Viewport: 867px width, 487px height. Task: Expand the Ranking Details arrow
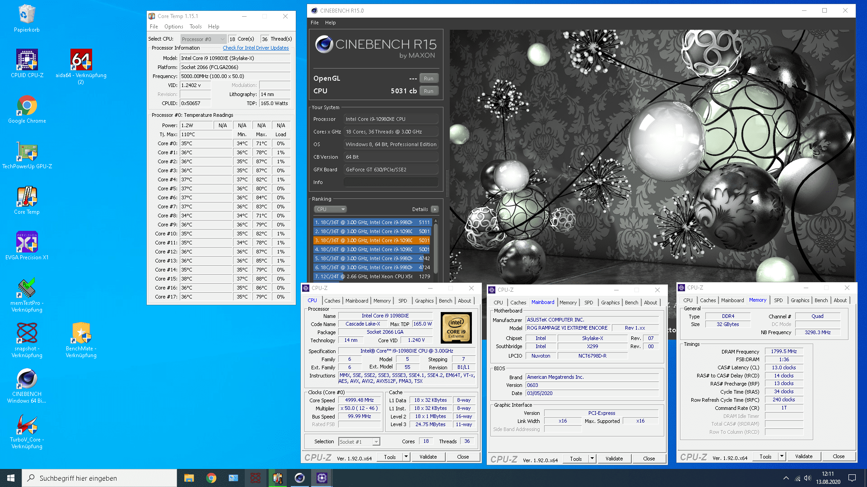(x=435, y=209)
